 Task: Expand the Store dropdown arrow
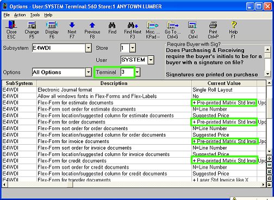coord(133,48)
